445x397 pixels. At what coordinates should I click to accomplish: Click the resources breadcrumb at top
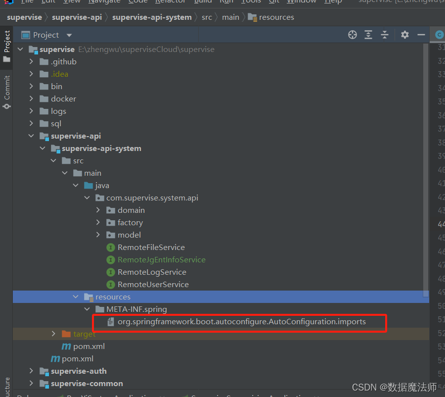(x=275, y=17)
